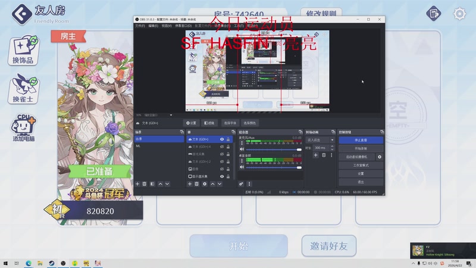Toggle lock on 游戏采集 source

(228, 154)
